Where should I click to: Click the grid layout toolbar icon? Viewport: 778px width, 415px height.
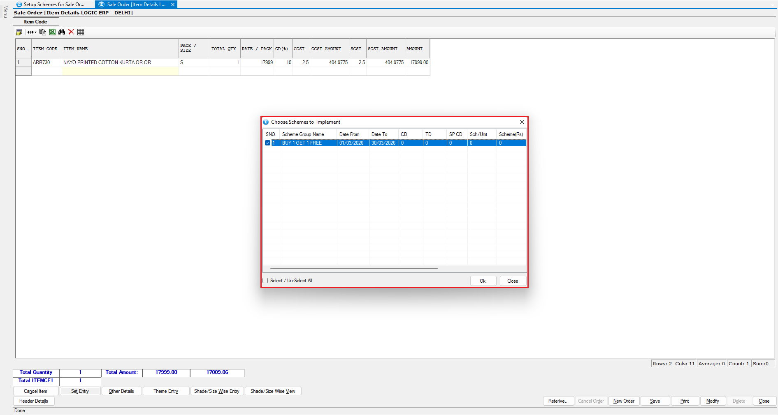click(x=81, y=32)
